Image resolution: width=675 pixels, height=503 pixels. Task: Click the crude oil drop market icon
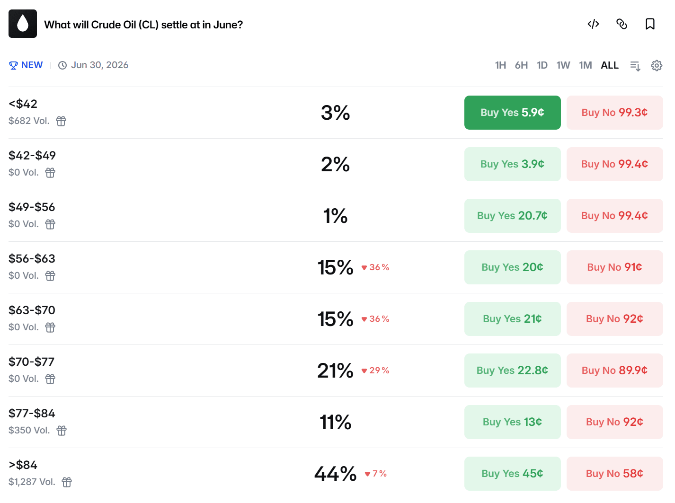tap(23, 24)
